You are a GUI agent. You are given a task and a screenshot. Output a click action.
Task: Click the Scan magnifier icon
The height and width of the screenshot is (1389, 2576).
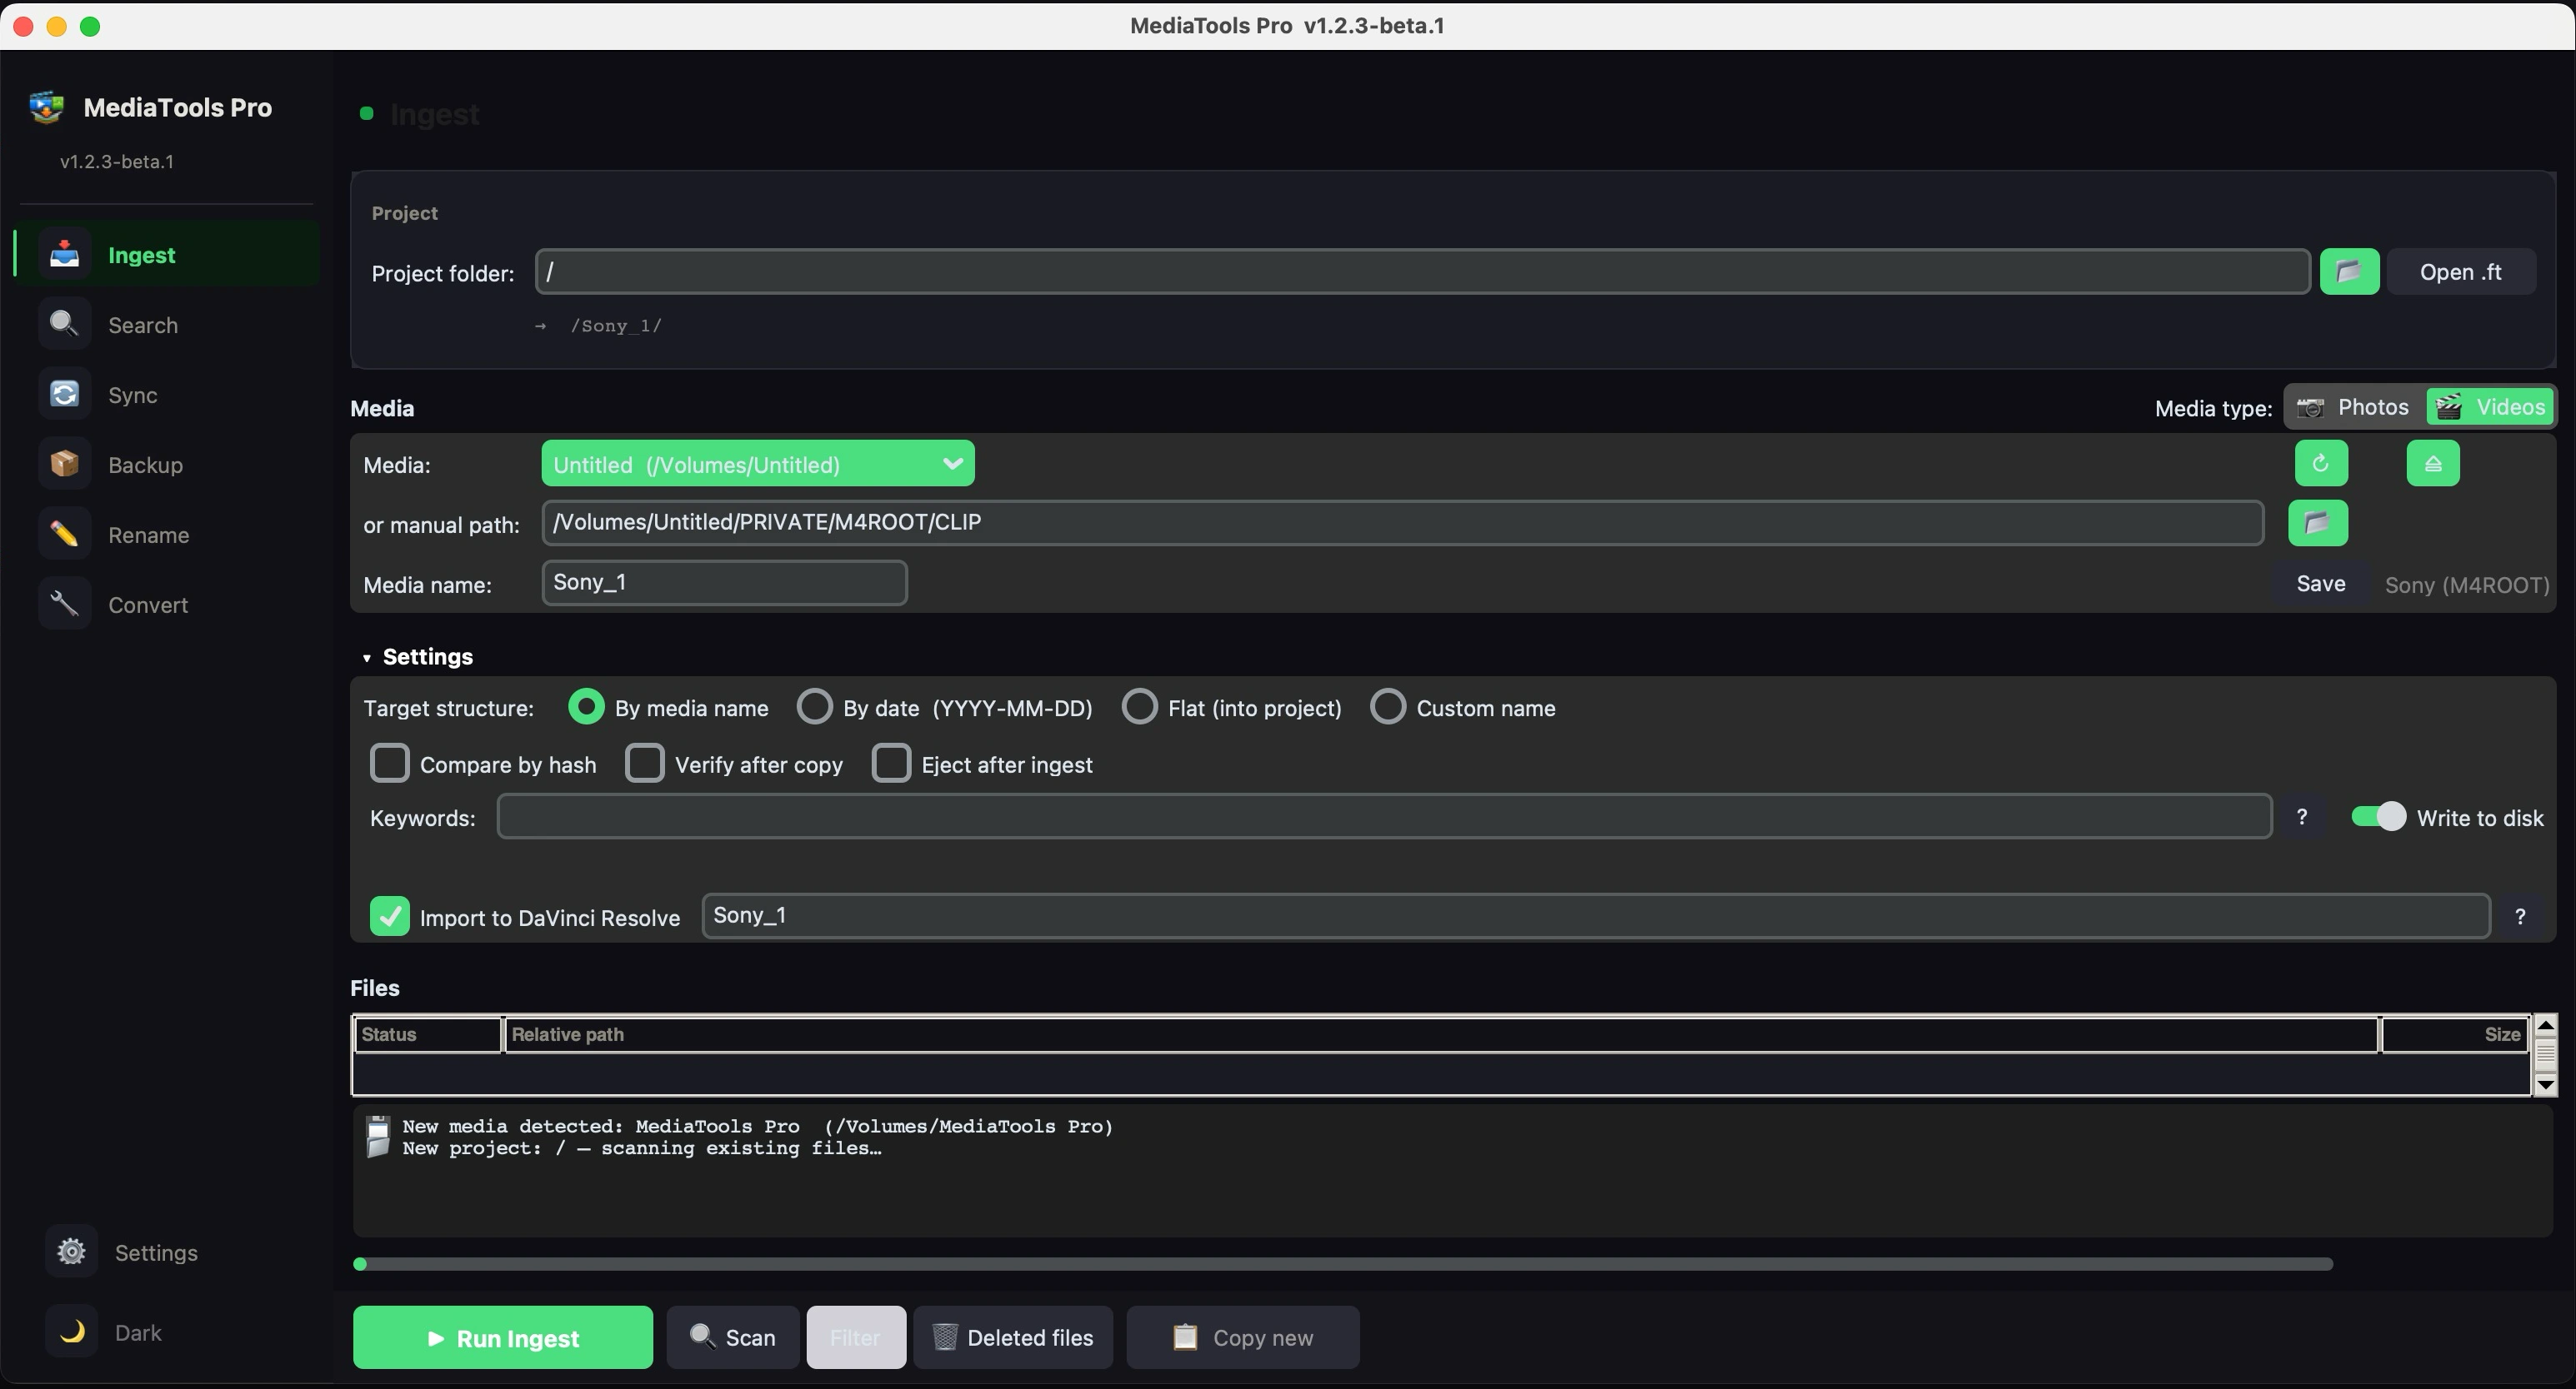tap(703, 1336)
